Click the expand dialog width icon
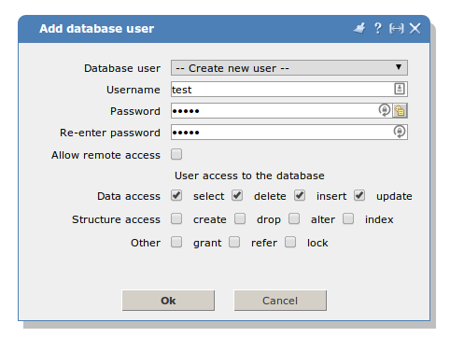Image resolution: width=450 pixels, height=337 pixels. coord(397,29)
